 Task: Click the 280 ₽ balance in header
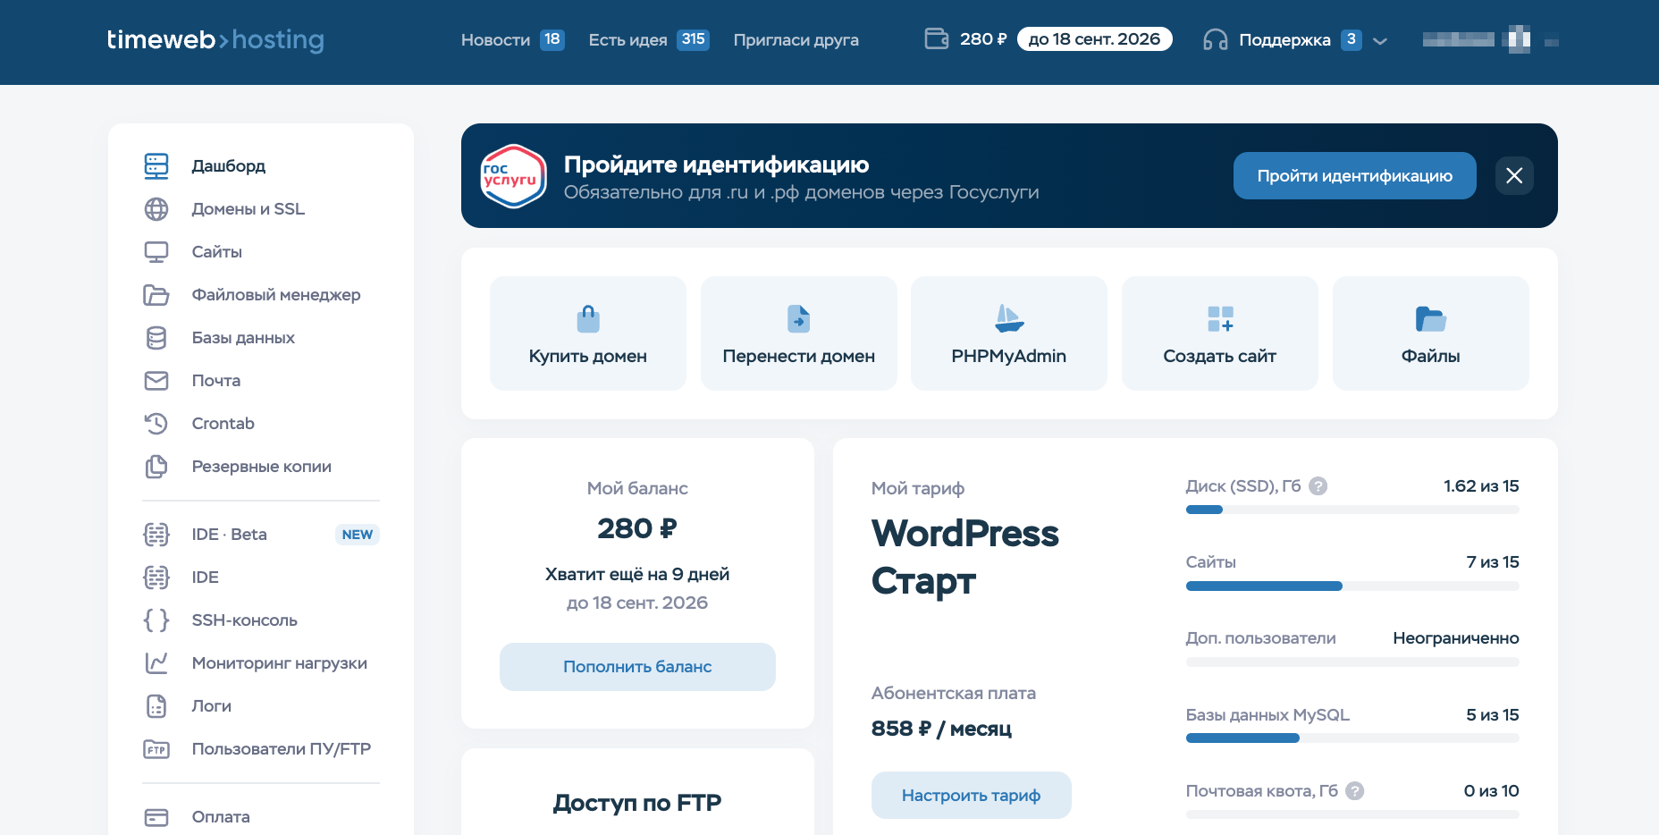[983, 38]
